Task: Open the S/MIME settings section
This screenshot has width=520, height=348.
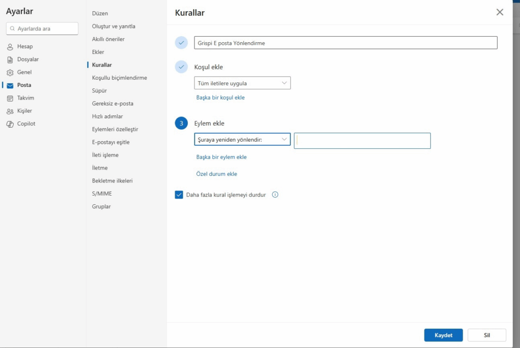Action: click(102, 194)
